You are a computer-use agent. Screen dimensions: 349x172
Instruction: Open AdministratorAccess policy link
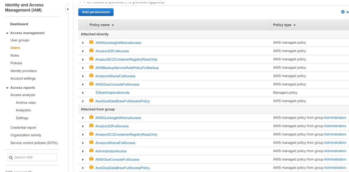point(111,151)
